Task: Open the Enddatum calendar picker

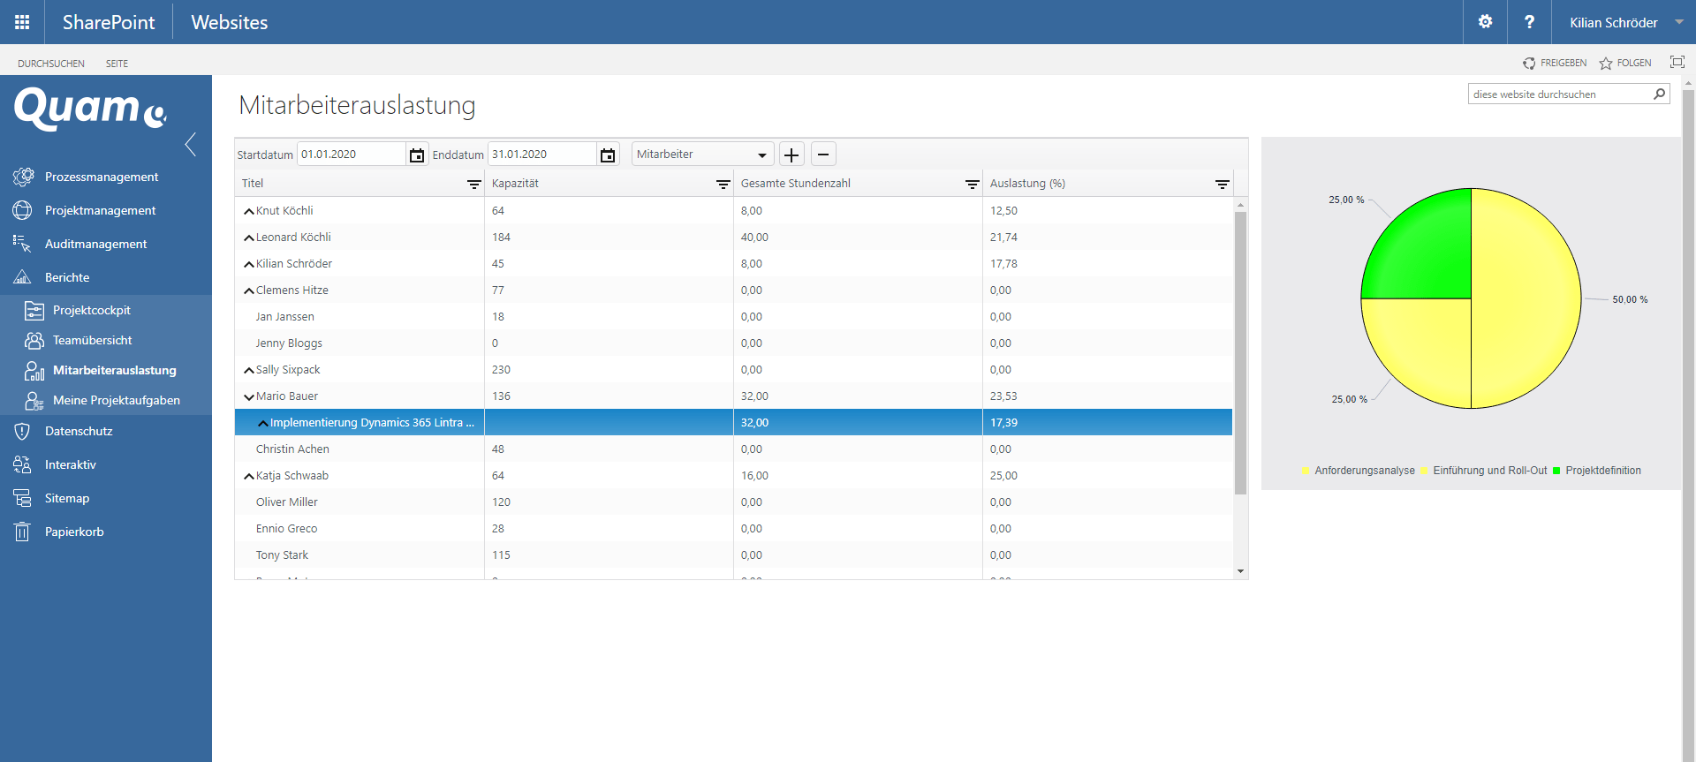Action: (608, 155)
